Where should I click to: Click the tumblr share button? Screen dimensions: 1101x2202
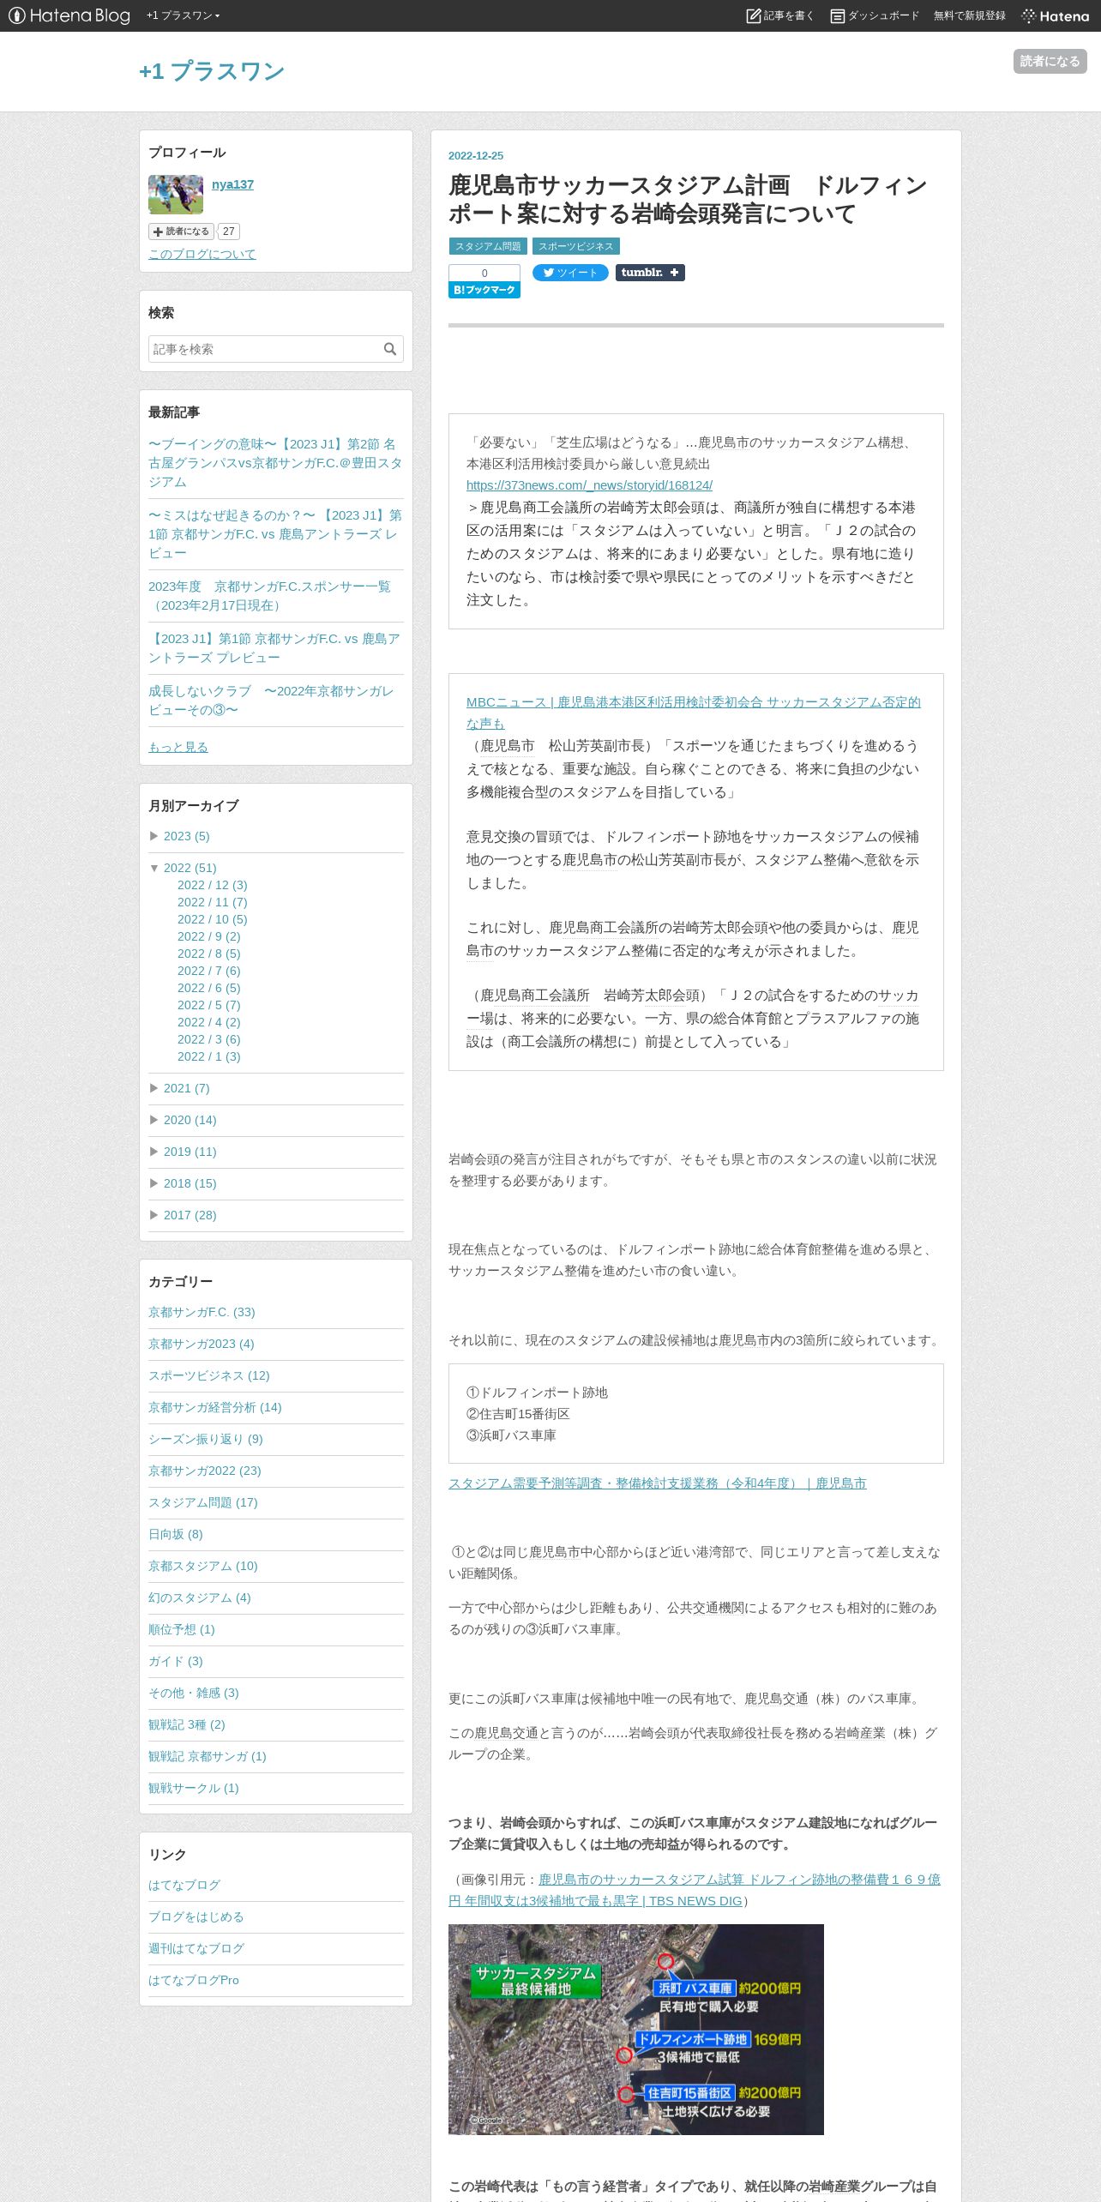[649, 273]
